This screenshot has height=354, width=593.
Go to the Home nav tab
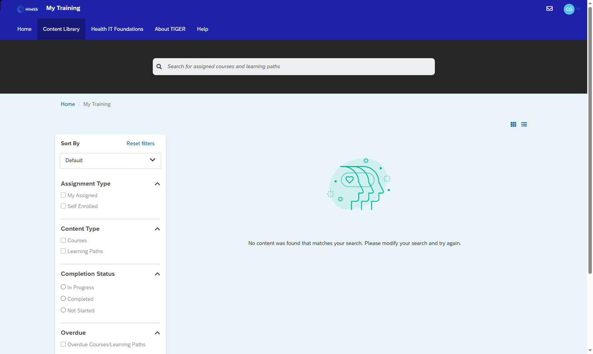(x=25, y=29)
